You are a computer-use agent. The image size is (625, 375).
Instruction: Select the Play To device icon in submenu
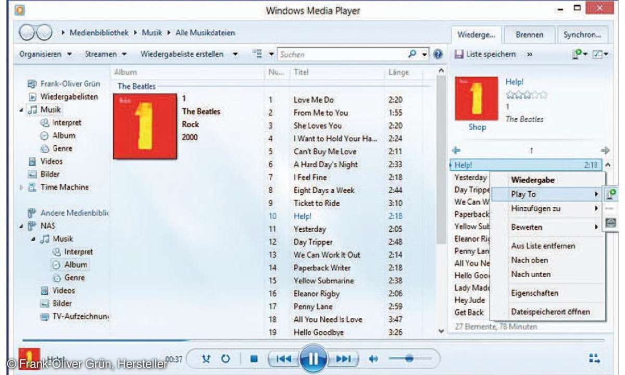click(610, 194)
